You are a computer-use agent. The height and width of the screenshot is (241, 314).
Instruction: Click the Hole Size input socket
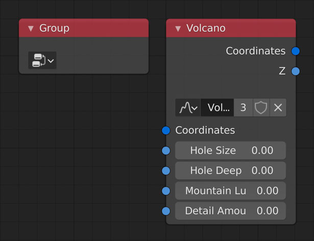pos(166,150)
